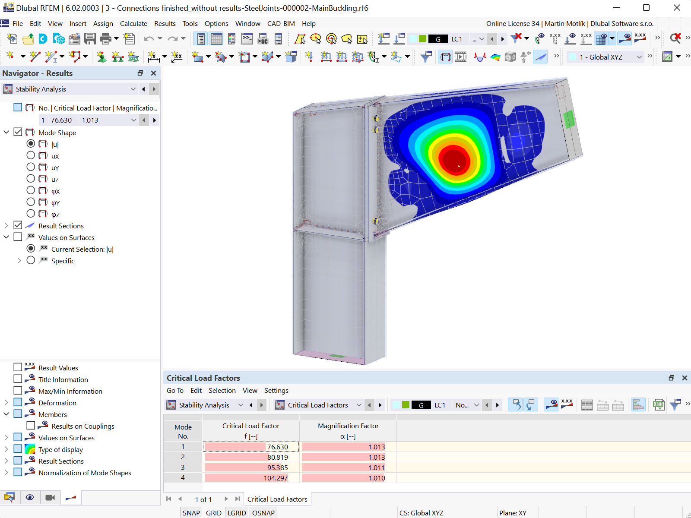691x518 pixels.
Task: Click Export to Excel icon in table toolbar
Action: coord(659,405)
